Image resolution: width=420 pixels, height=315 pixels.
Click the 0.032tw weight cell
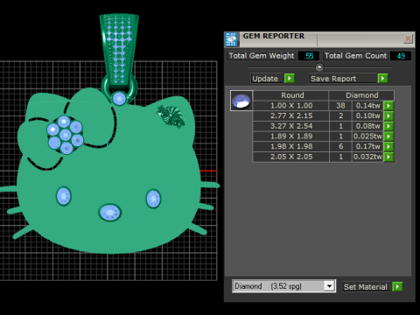367,157
